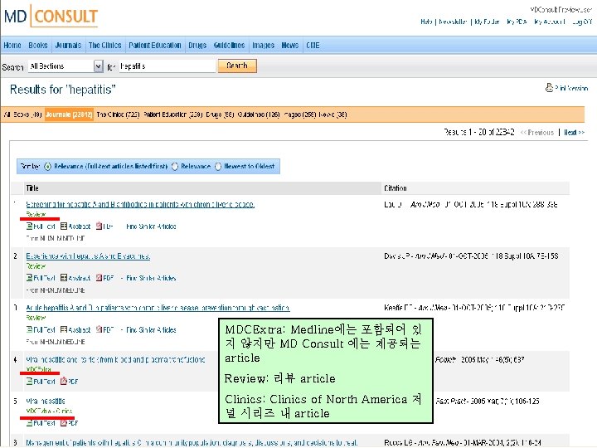
Task: Open PDF icon for result 1
Action: point(99,226)
